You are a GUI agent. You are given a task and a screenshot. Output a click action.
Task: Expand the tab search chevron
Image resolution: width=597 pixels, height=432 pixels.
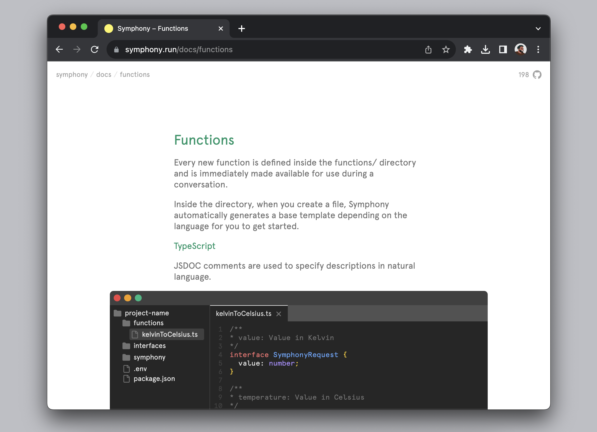(538, 29)
